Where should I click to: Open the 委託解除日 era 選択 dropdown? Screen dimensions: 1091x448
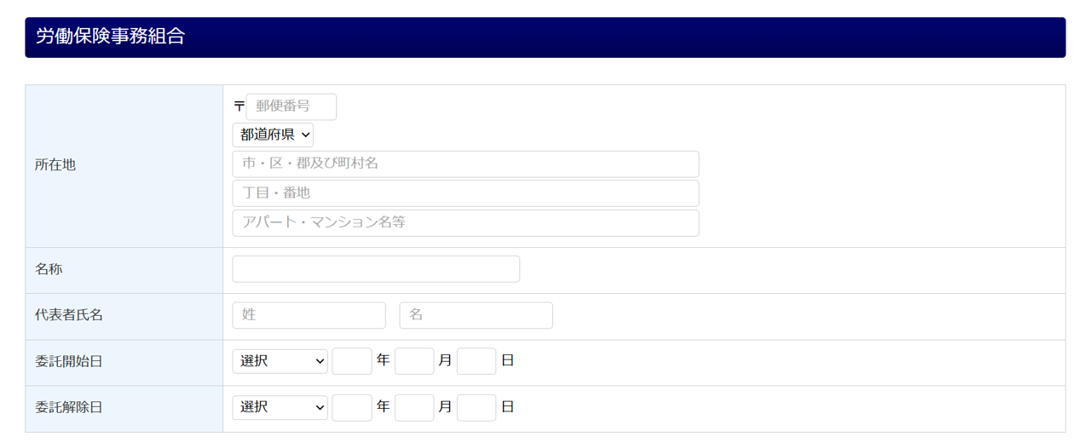(x=280, y=407)
